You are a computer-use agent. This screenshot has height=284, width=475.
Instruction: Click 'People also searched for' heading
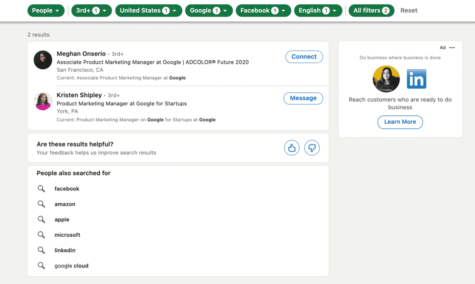tap(74, 173)
